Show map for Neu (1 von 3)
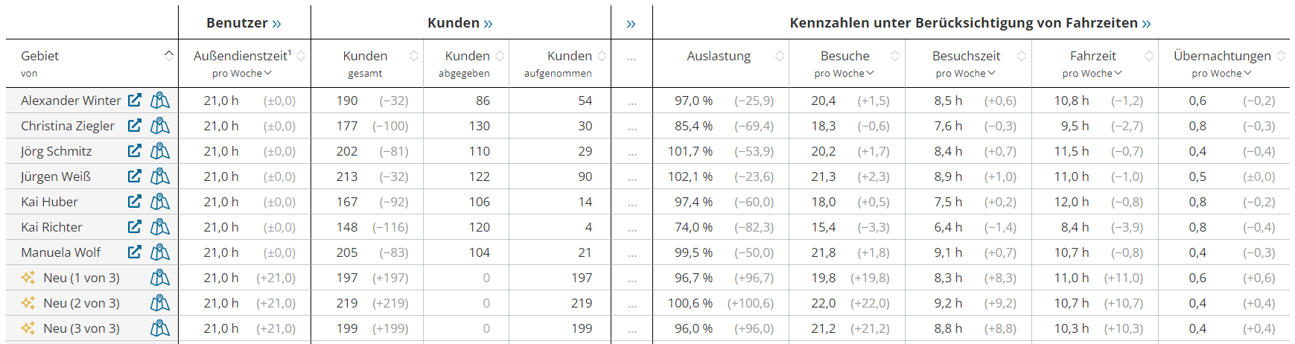The height and width of the screenshot is (344, 1295). pyautogui.click(x=160, y=278)
